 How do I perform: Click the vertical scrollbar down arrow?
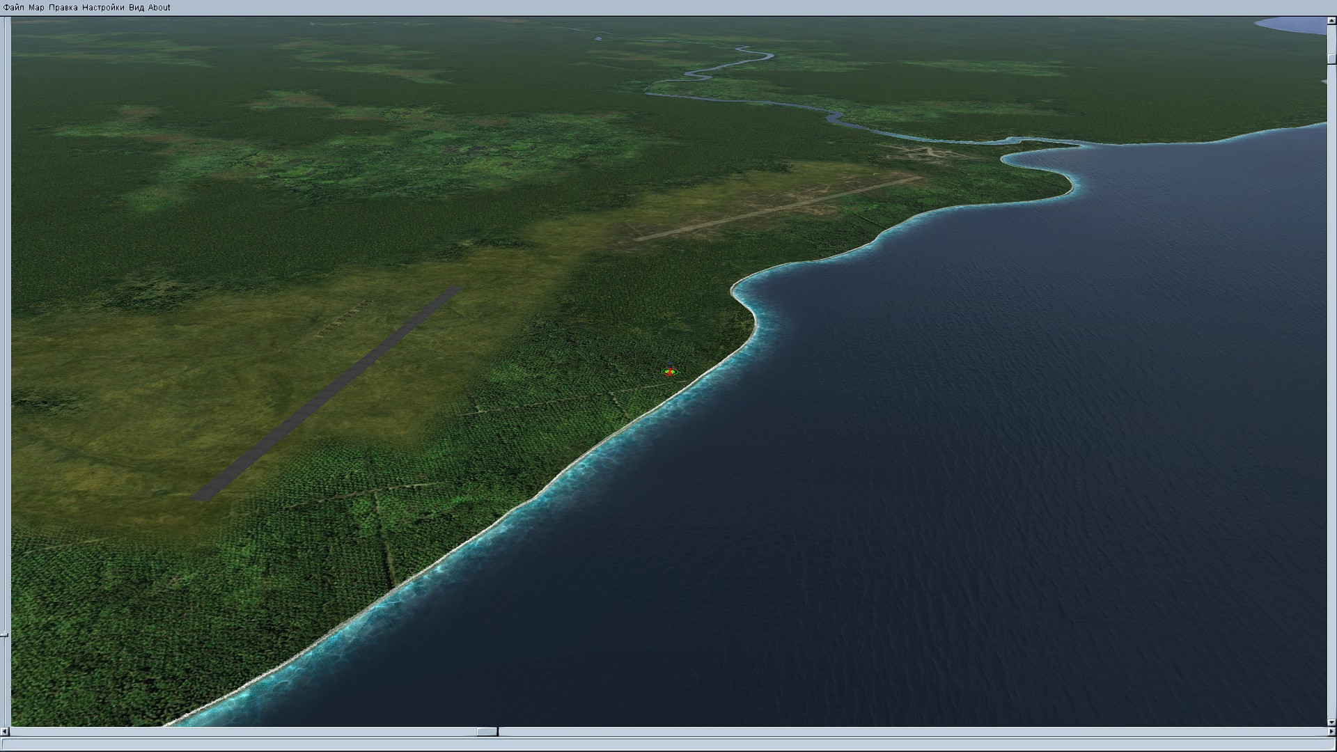pos(1331,723)
